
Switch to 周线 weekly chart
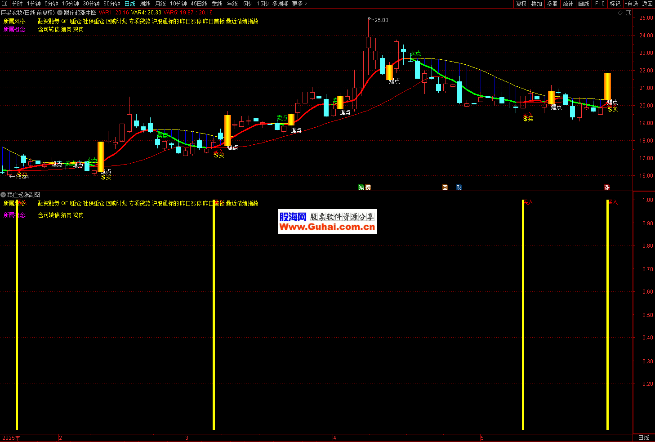145,4
